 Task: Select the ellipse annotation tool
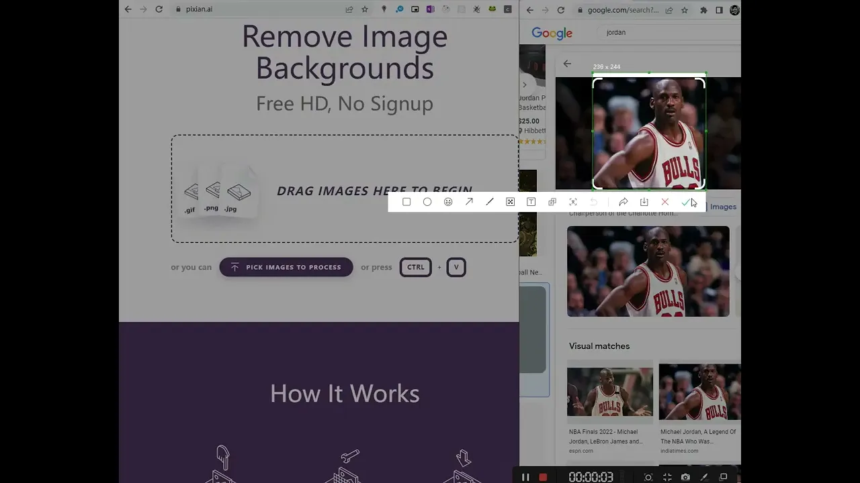pyautogui.click(x=427, y=202)
